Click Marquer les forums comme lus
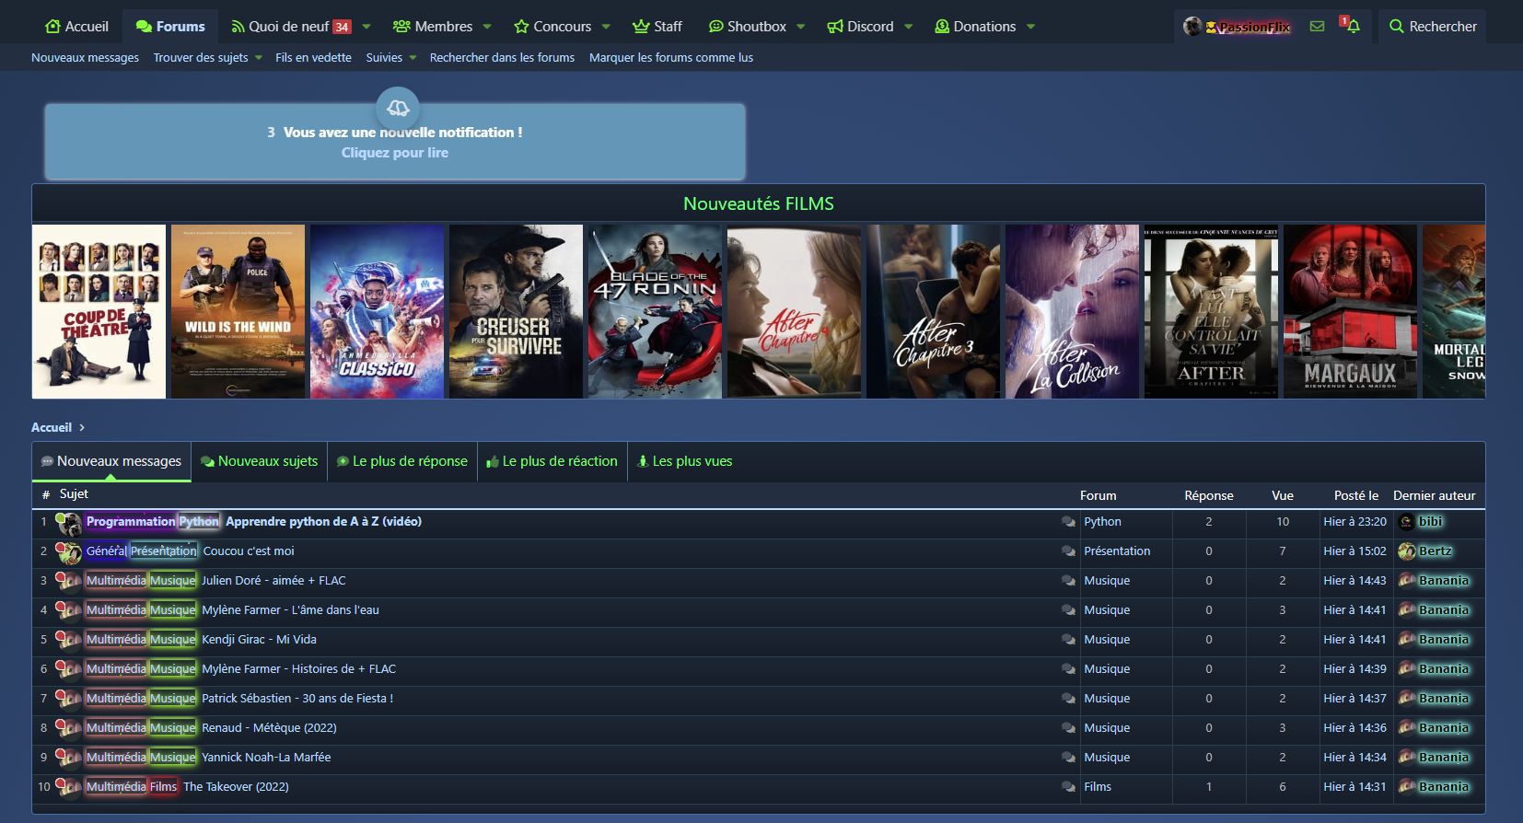 pos(670,58)
